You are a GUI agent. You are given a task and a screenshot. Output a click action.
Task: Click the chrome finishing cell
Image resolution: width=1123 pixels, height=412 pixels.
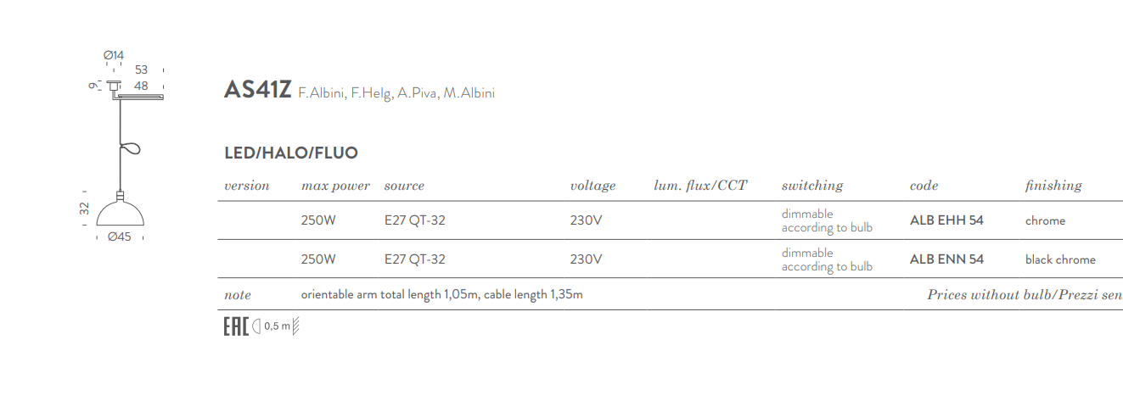(x=1045, y=220)
